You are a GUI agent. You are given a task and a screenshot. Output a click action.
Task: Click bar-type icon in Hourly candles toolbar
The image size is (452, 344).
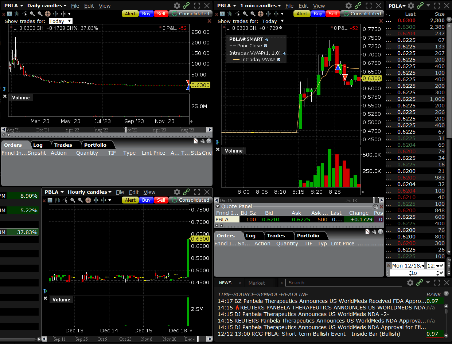[x=57, y=200]
